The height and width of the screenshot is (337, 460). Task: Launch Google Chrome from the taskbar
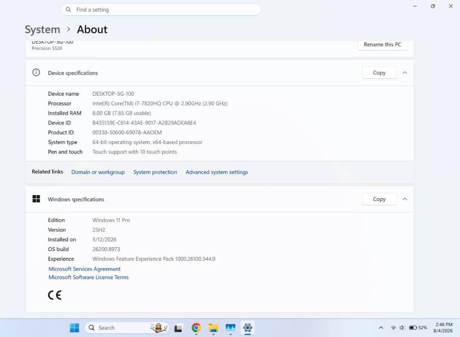196,327
